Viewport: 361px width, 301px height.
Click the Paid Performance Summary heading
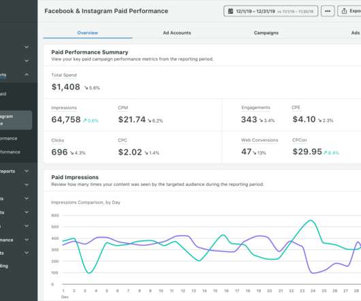(89, 52)
